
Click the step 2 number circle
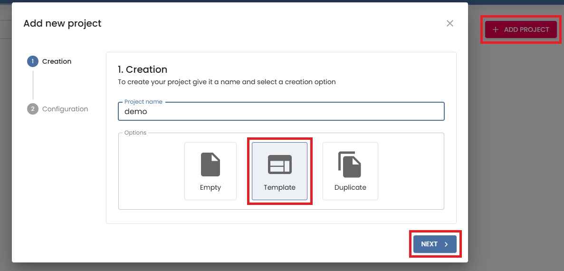[x=33, y=109]
